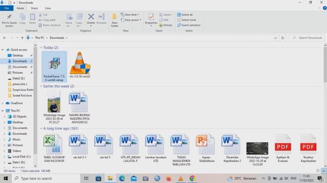Viewport: 327px width, 183px height.
Task: Click This PC in address bar
Action: coord(40,38)
